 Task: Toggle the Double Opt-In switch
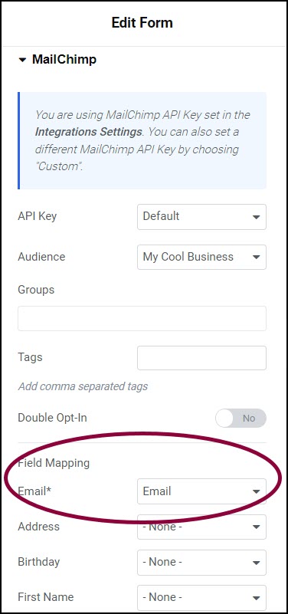241,419
